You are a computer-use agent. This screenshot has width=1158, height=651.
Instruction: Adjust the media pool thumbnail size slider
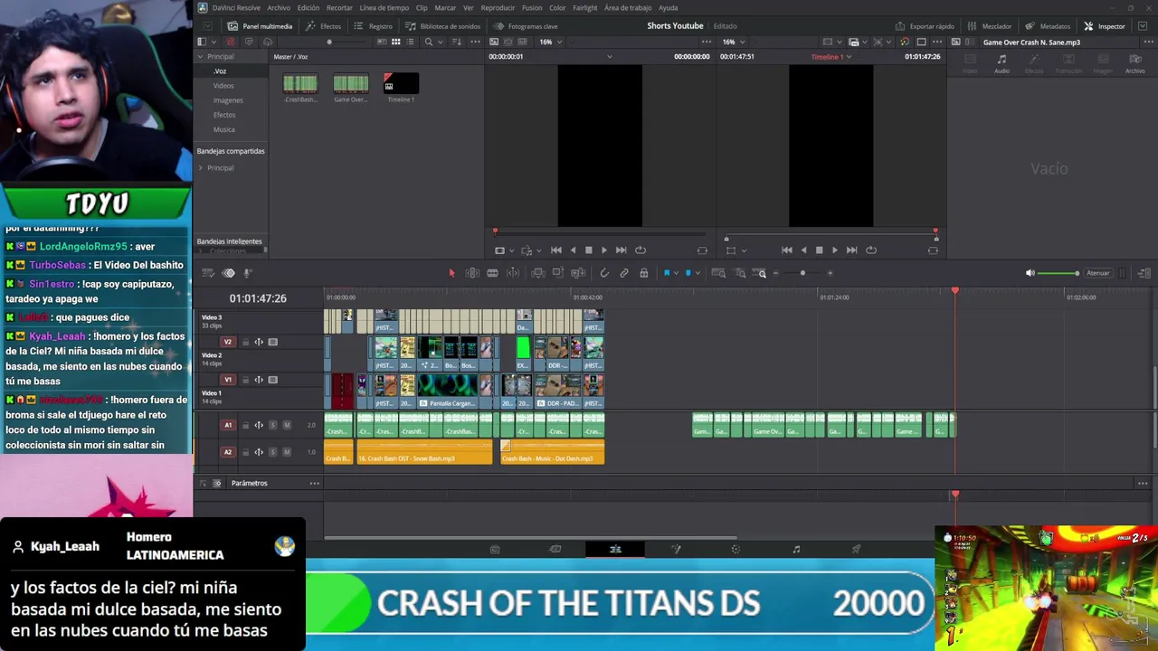click(x=329, y=42)
